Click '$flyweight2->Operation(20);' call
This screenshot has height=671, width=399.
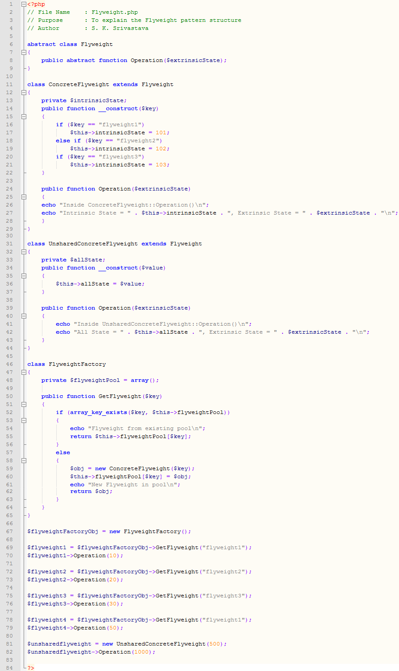pos(75,580)
